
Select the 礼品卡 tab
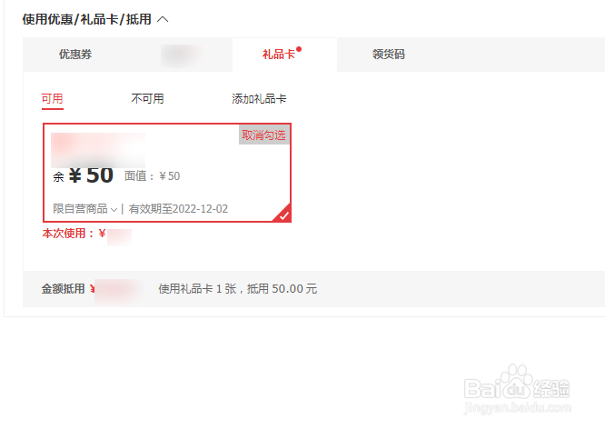tap(278, 55)
